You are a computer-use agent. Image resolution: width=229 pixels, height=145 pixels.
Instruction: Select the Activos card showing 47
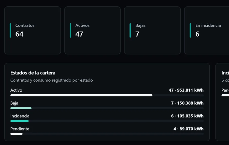92,30
